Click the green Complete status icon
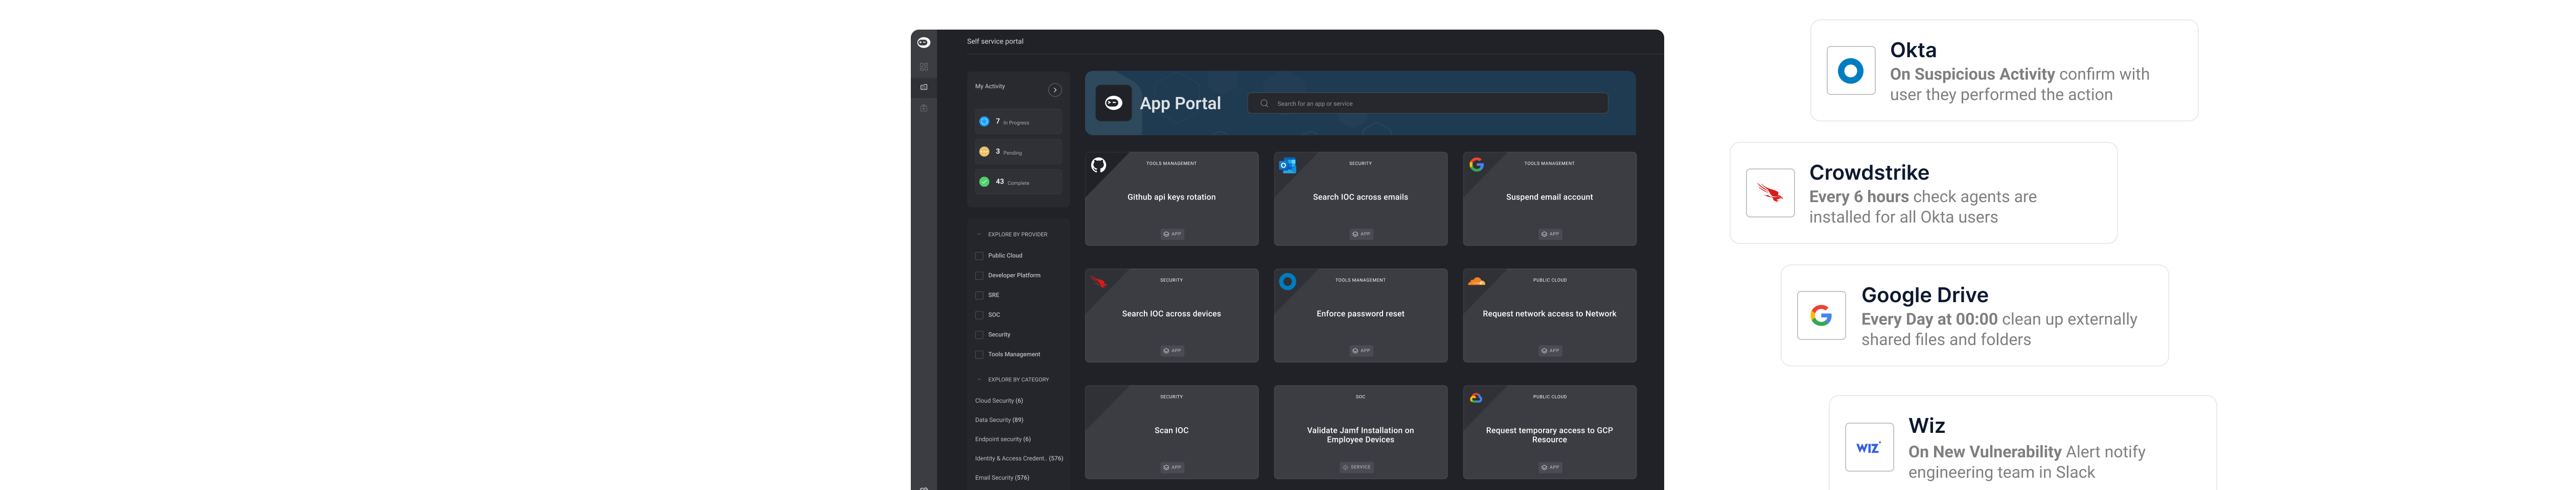 coord(984,182)
